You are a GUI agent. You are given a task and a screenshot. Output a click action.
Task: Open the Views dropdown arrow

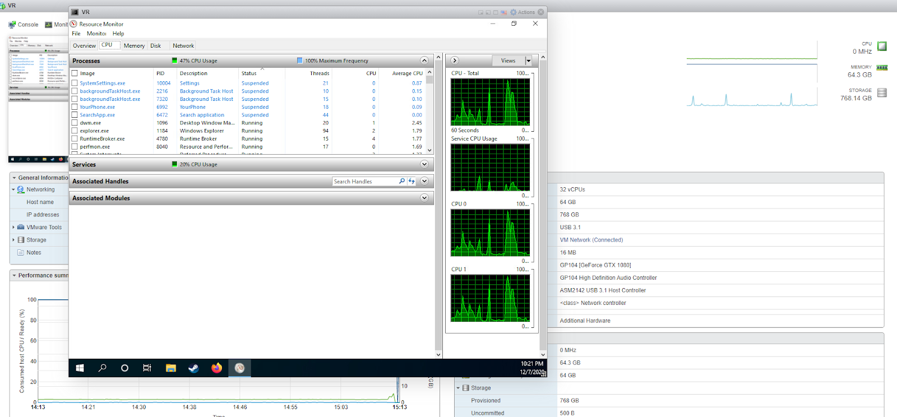(x=528, y=61)
